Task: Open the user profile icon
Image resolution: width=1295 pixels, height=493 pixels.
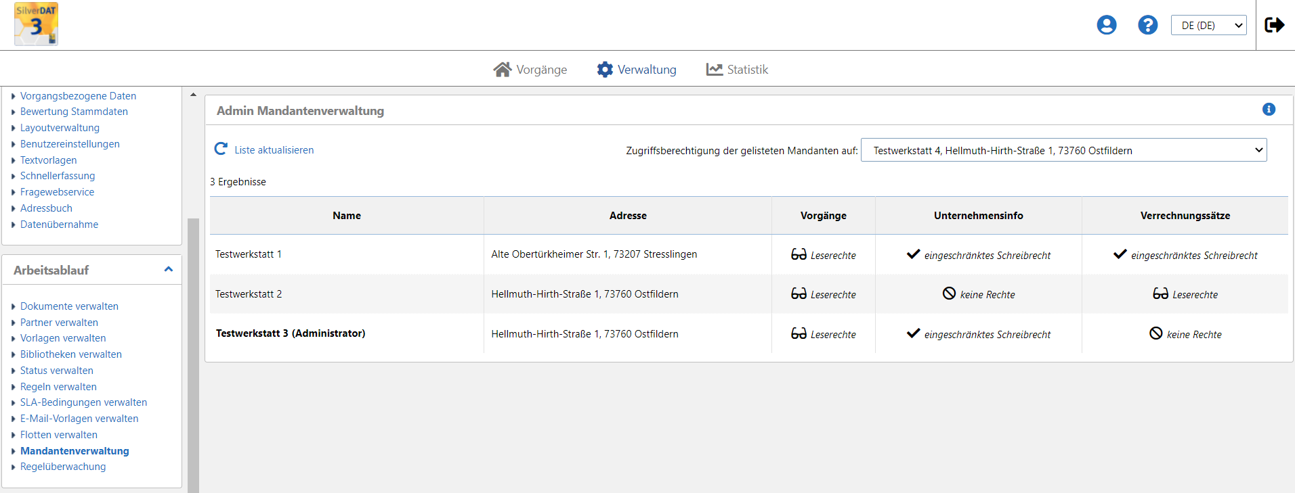Action: pos(1107,25)
